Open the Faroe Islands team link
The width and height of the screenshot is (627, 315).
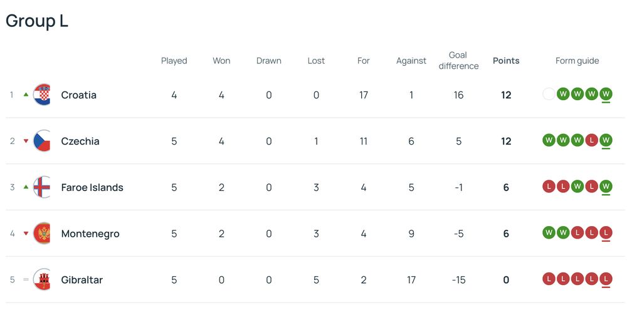pyautogui.click(x=92, y=187)
